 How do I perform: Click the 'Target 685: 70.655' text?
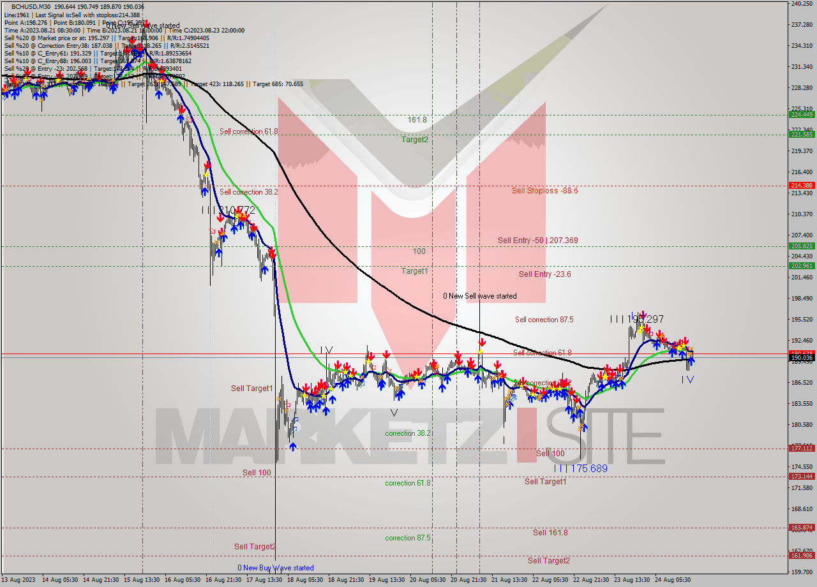(278, 84)
